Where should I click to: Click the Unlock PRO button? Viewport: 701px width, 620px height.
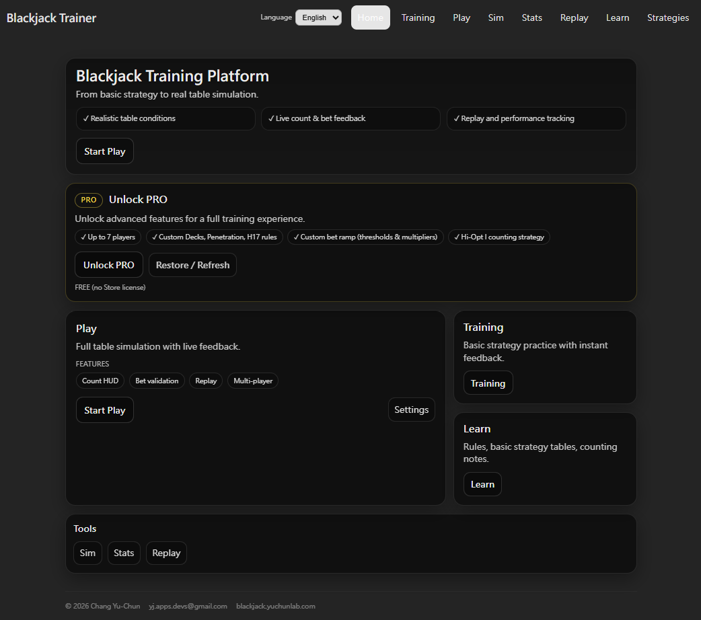click(x=108, y=265)
